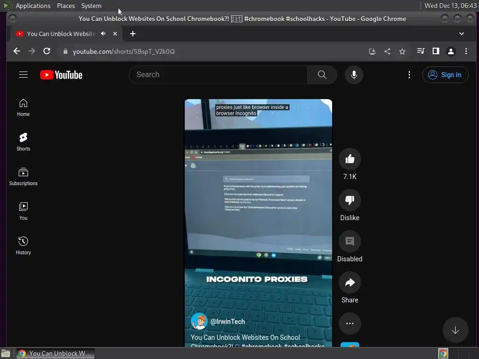The width and height of the screenshot is (479, 359).
Task: Close the YouTube tab
Action: (115, 34)
